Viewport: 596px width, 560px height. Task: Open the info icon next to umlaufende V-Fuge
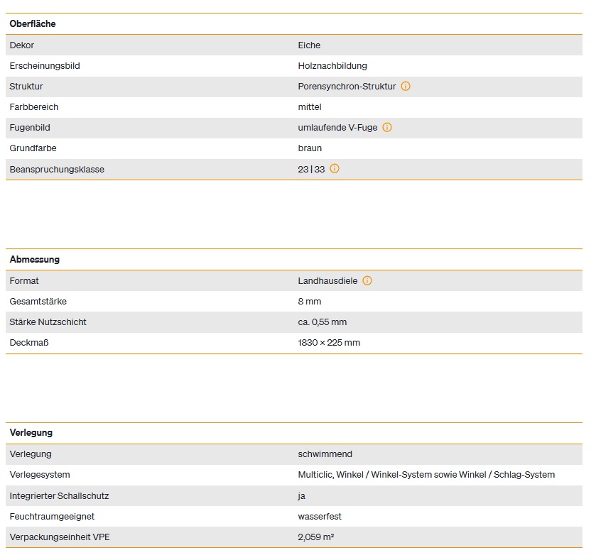coord(387,127)
